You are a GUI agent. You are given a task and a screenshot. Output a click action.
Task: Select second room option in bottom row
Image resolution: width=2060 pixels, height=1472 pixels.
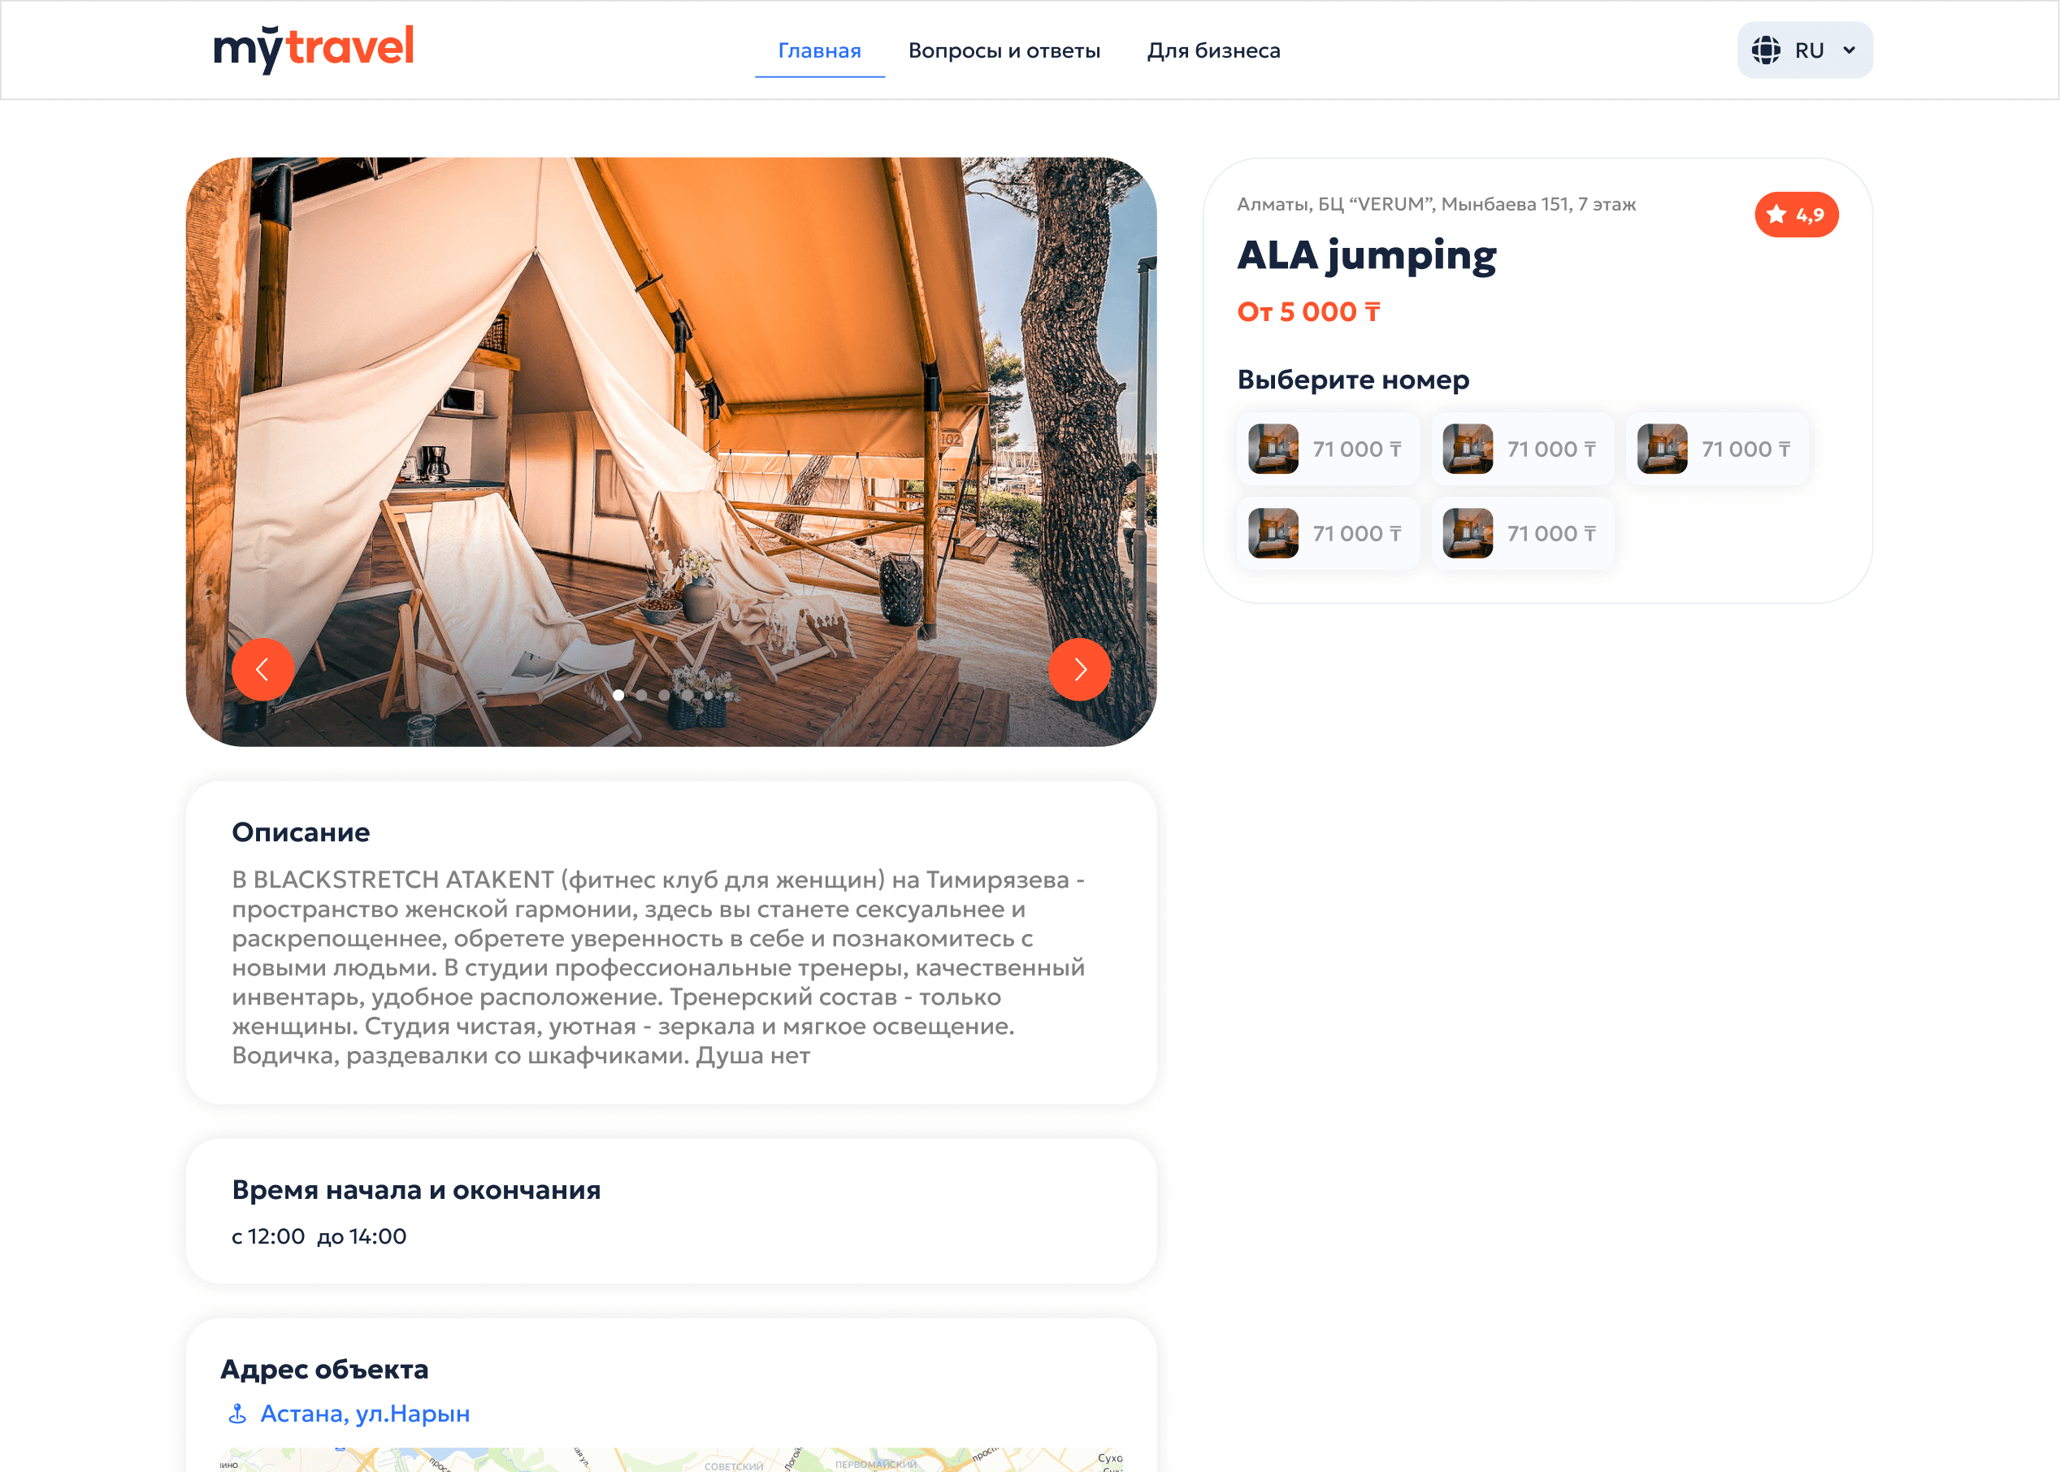(x=1523, y=533)
